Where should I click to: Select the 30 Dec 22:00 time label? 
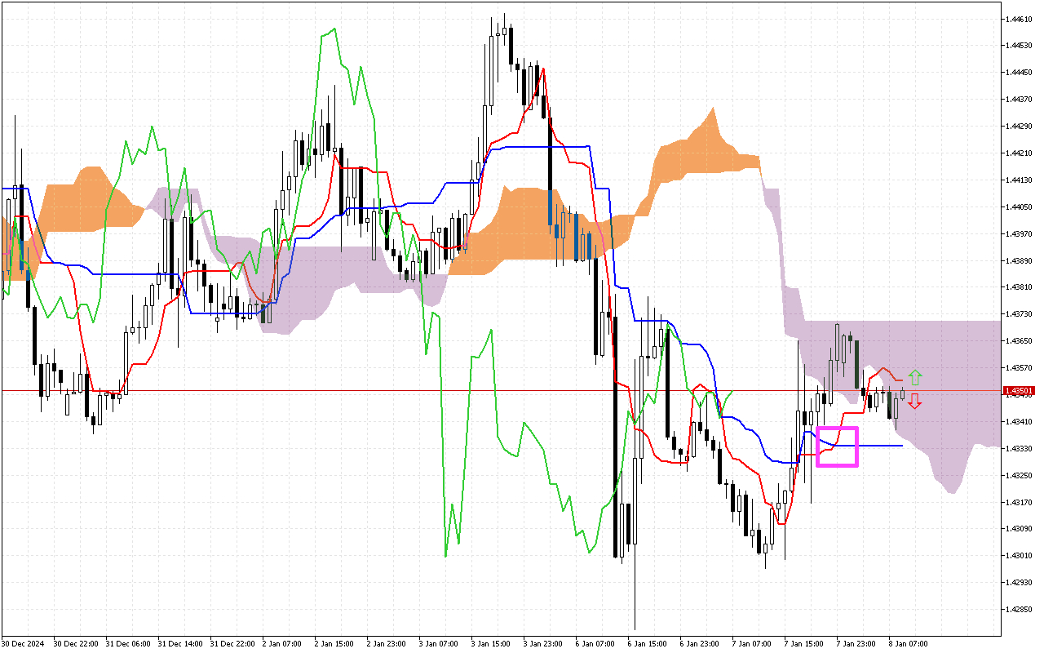coord(76,644)
